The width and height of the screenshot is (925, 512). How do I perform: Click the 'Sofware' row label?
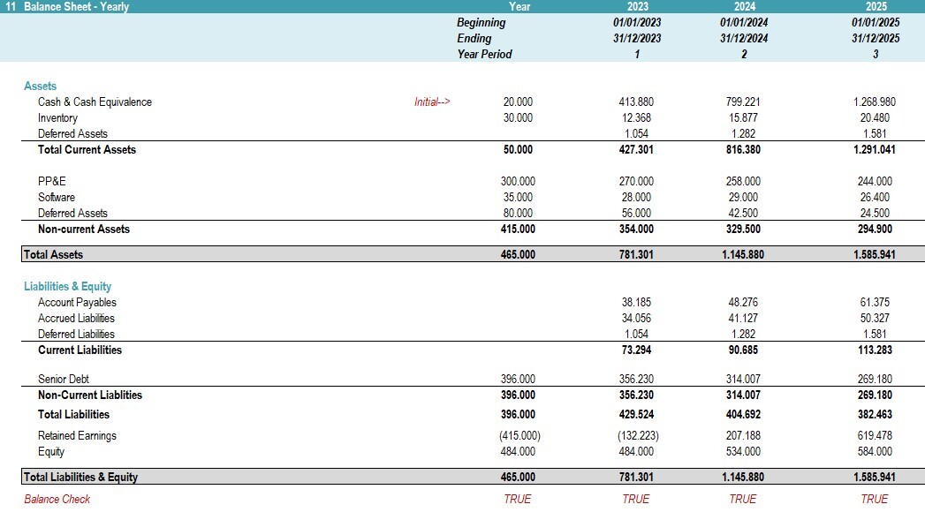[x=57, y=198]
